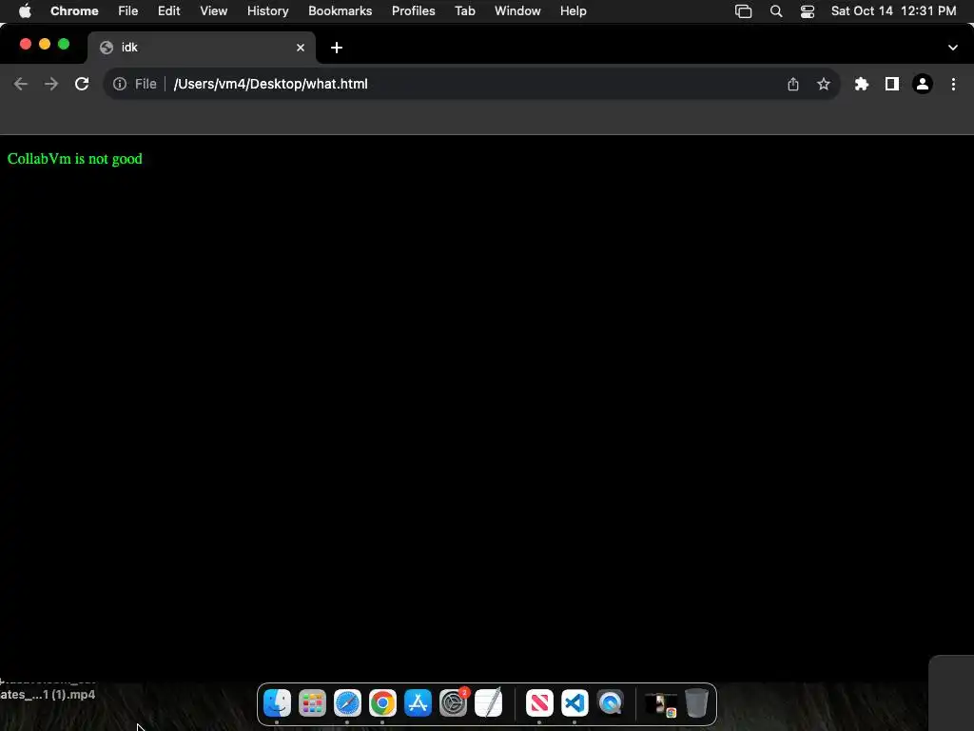Go back using the back arrow
Viewport: 974px width, 731px height.
tap(21, 84)
